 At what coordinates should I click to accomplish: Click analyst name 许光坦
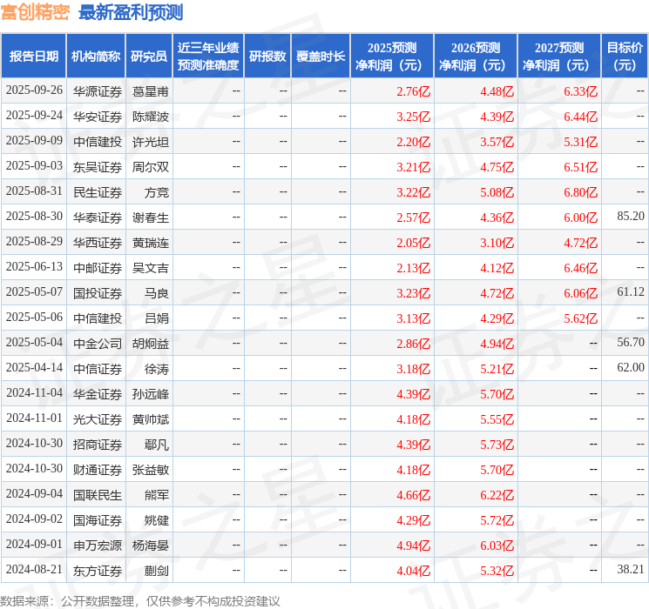[150, 142]
